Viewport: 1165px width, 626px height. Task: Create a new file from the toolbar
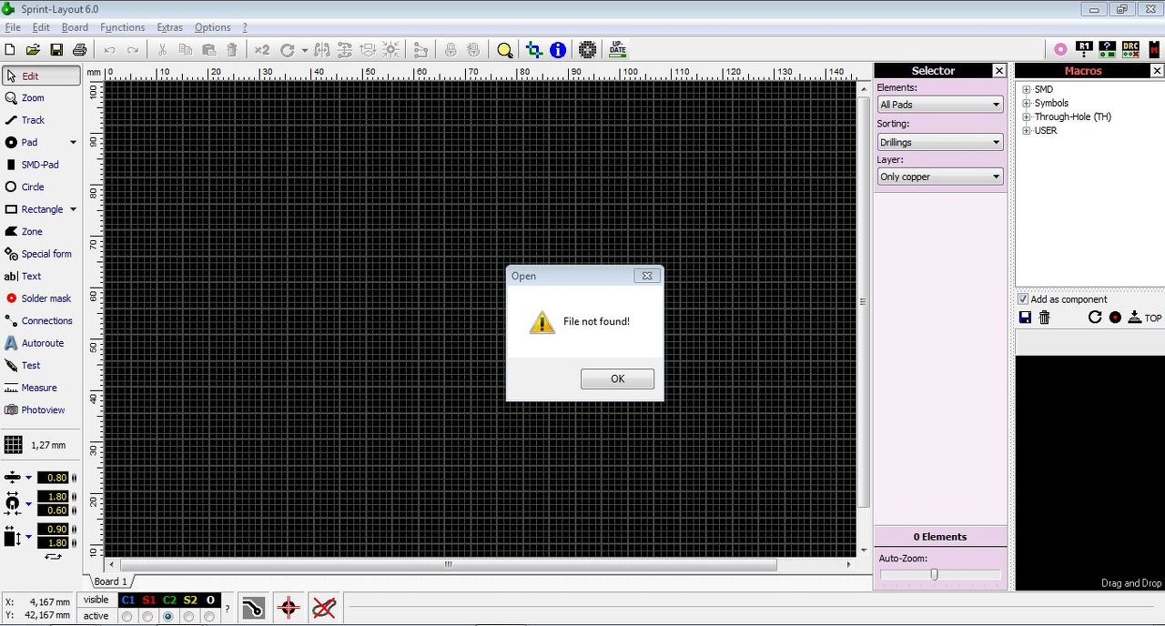point(10,50)
